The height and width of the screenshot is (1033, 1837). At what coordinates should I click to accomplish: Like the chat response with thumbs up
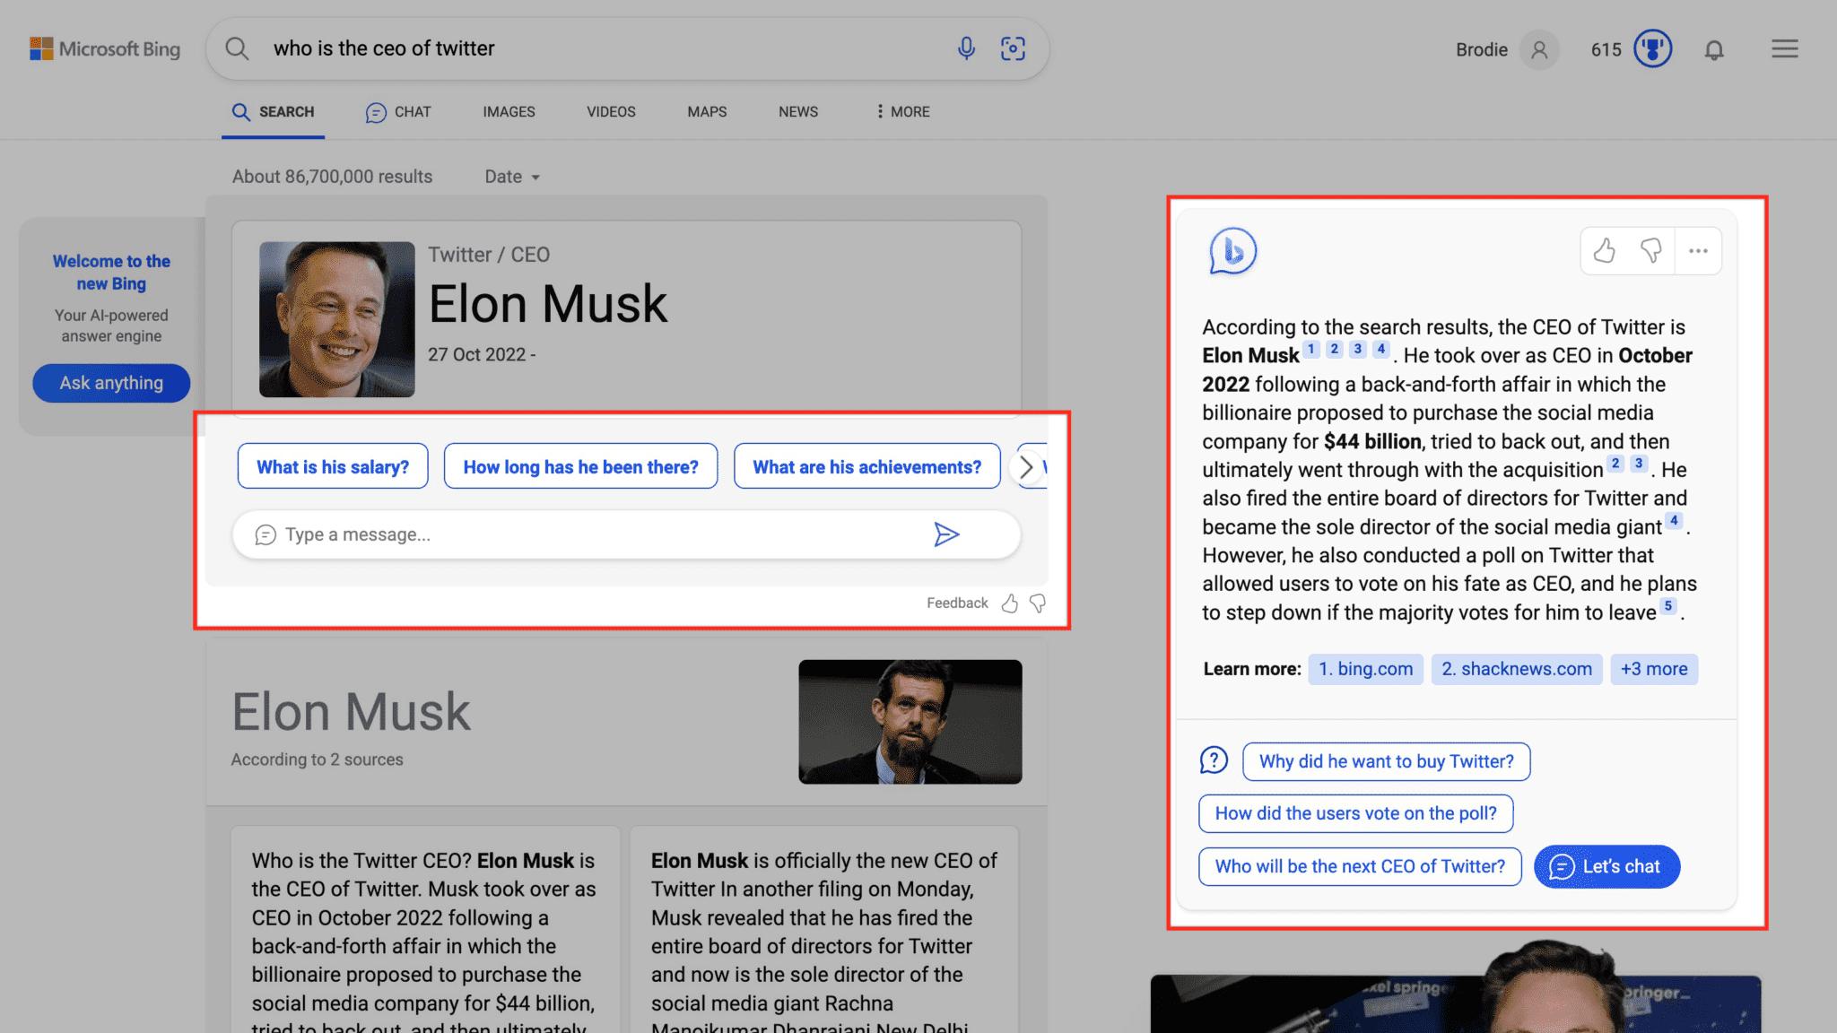(1605, 251)
